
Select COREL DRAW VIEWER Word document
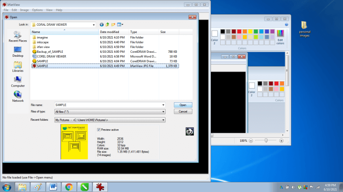click(x=51, y=56)
